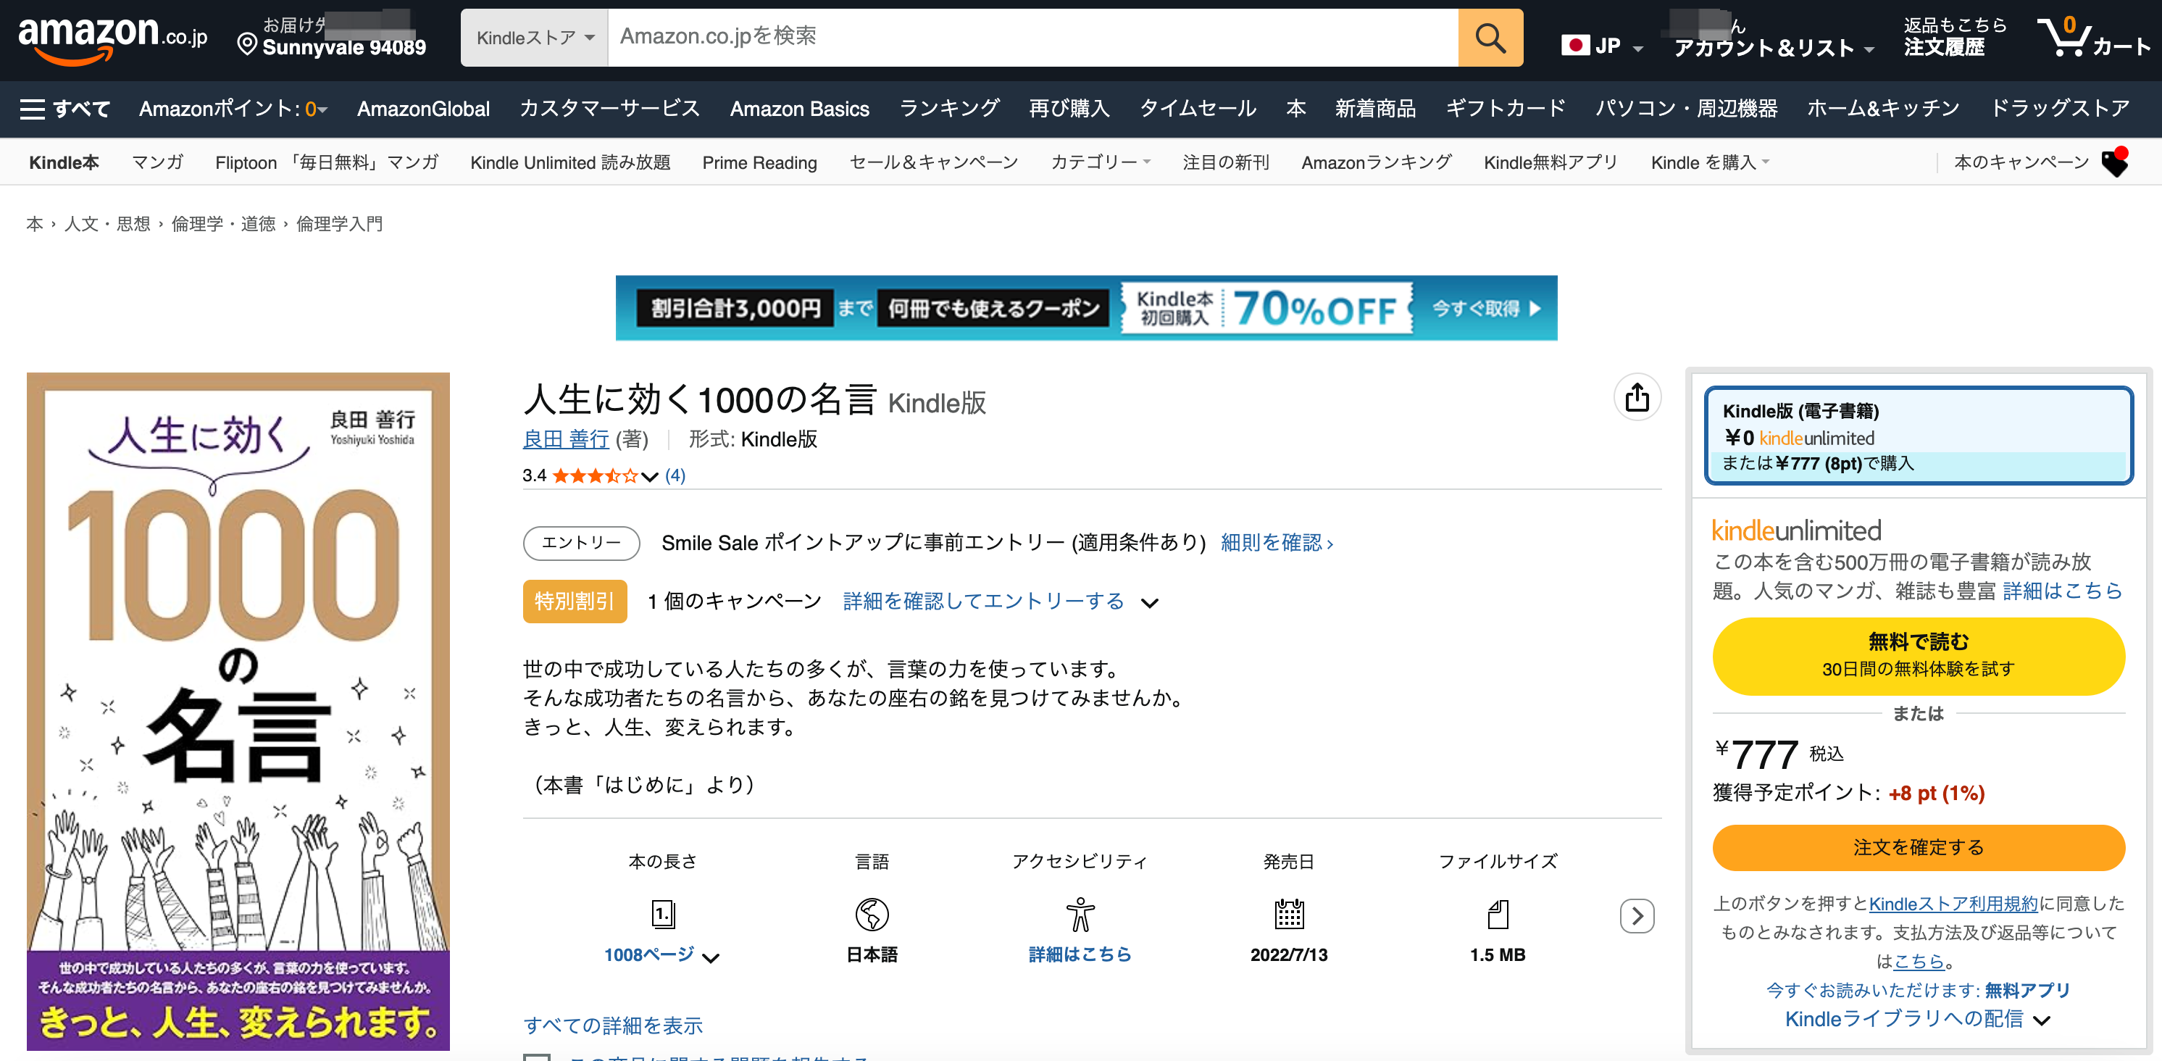2162x1061 pixels.
Task: Open the Kindleストア利用規約 link
Action: click(x=1953, y=904)
